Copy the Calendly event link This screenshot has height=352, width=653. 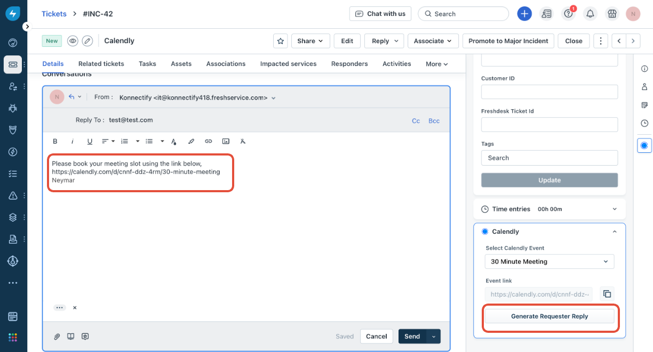[607, 294]
